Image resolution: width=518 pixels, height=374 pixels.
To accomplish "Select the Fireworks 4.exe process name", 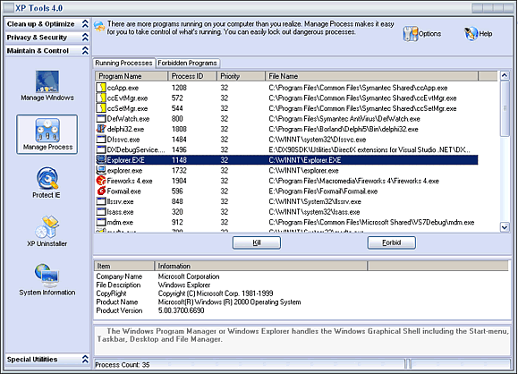I will tap(130, 181).
